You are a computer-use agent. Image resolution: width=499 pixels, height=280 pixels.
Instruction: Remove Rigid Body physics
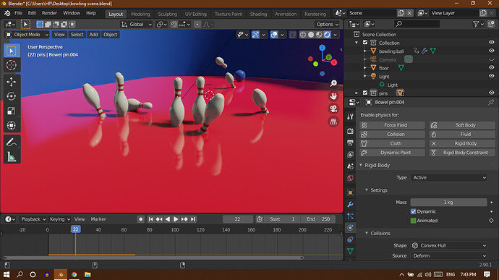pyautogui.click(x=462, y=144)
